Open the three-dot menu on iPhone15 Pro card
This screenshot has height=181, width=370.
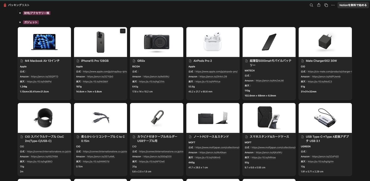tap(123, 31)
